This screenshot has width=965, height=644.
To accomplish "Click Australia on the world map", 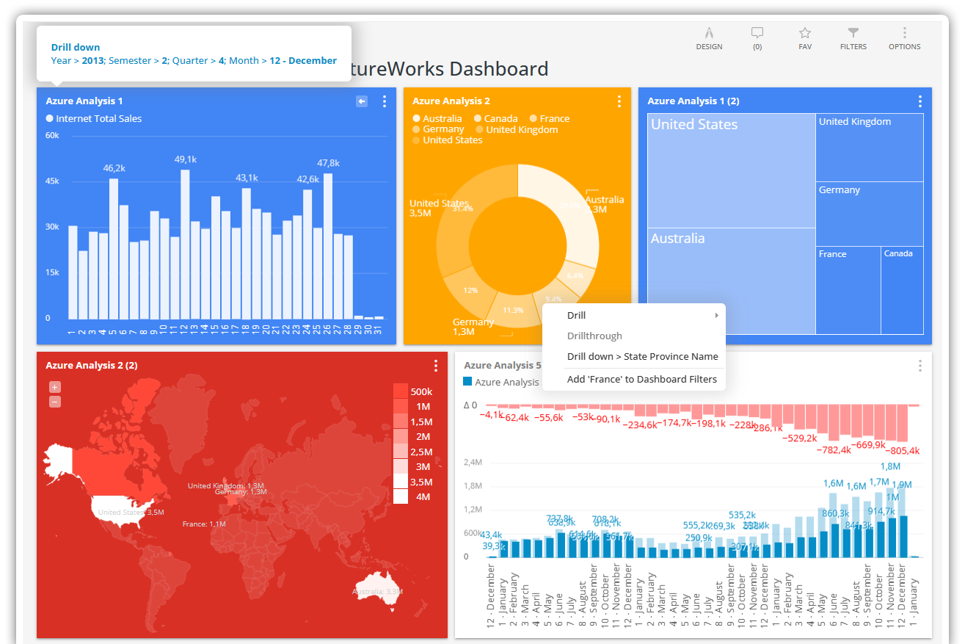I will click(x=378, y=591).
